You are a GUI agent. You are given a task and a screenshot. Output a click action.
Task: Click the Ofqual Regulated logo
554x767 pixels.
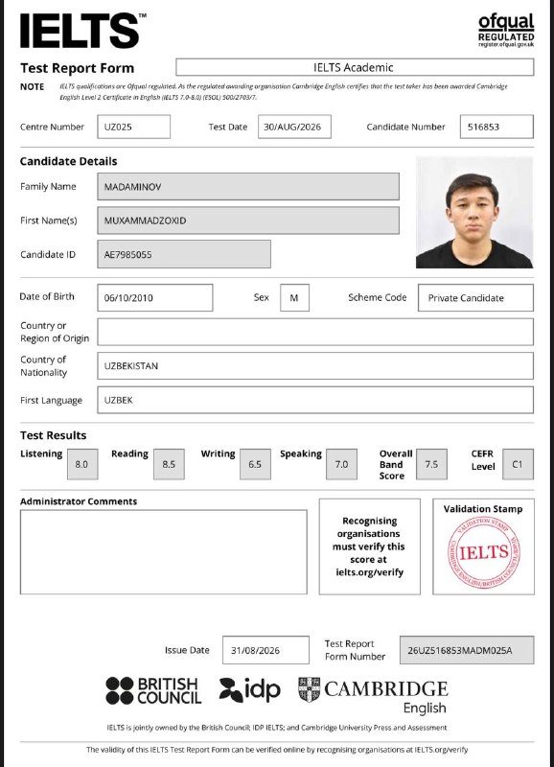(x=506, y=31)
